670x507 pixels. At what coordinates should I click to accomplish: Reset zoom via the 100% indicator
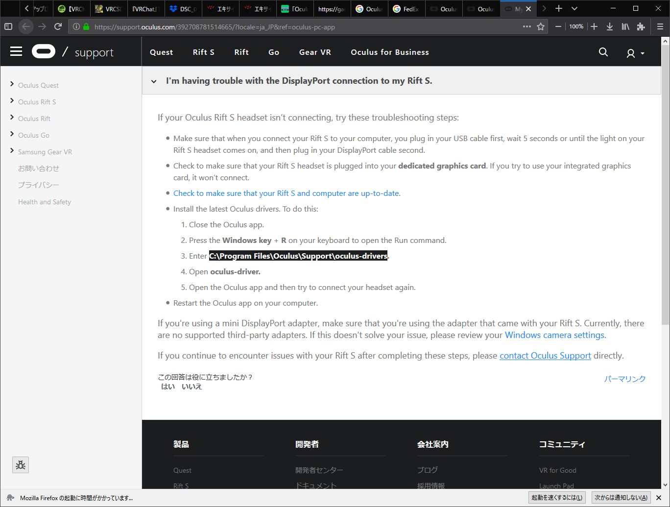(576, 26)
